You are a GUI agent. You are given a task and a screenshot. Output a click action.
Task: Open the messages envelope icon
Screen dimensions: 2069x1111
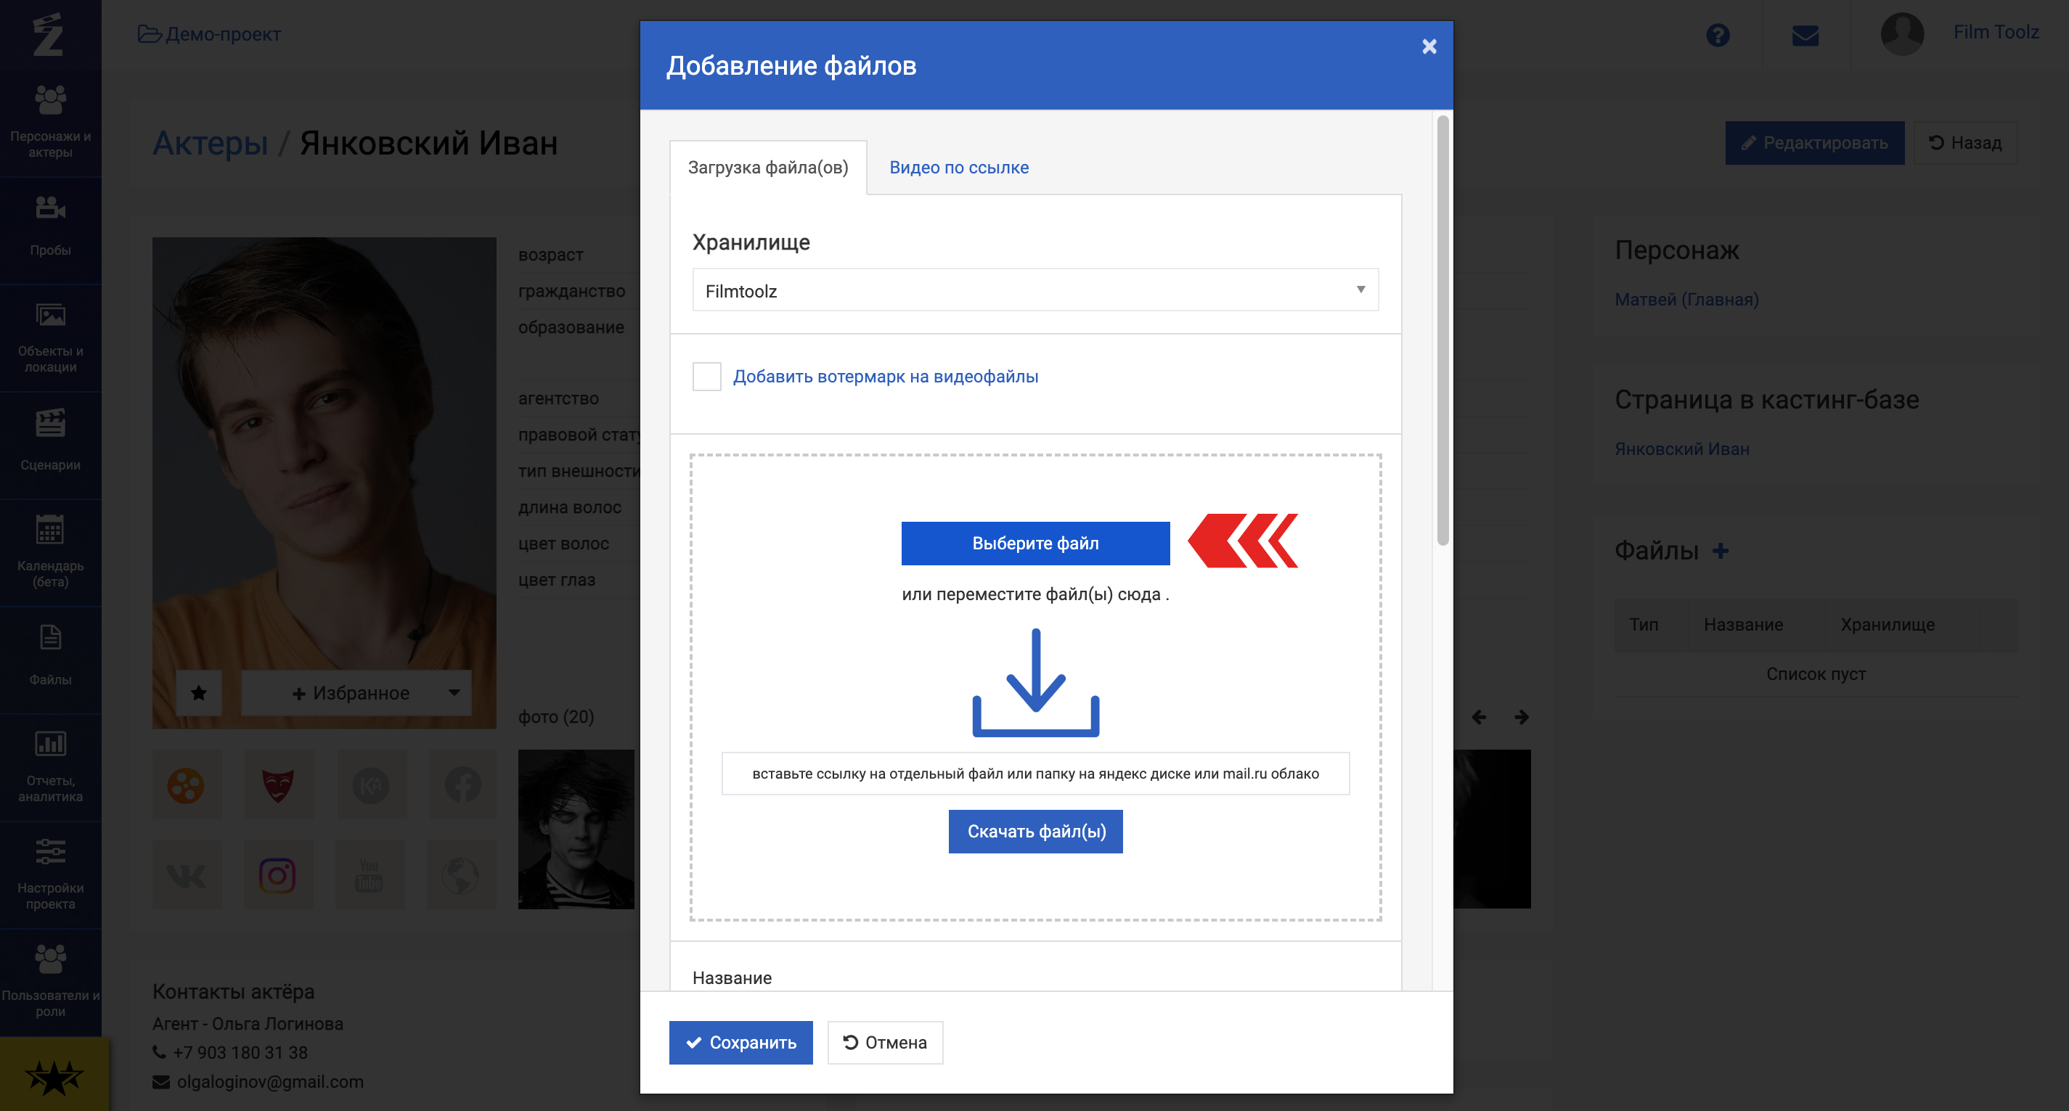click(x=1805, y=36)
